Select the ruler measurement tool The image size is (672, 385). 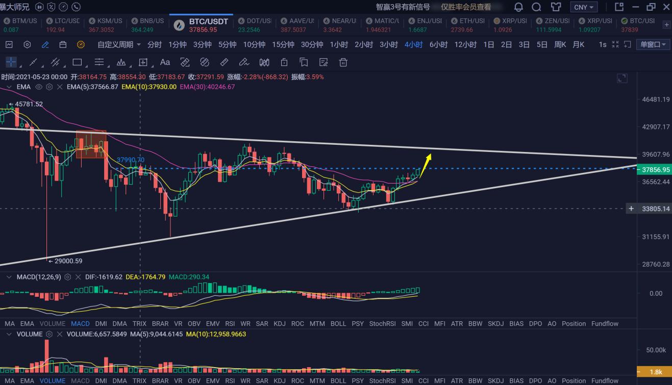tap(224, 63)
